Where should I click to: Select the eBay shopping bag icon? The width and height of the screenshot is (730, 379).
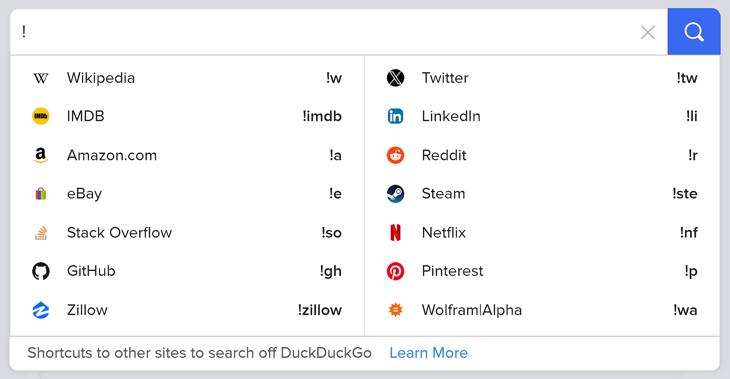[41, 194]
